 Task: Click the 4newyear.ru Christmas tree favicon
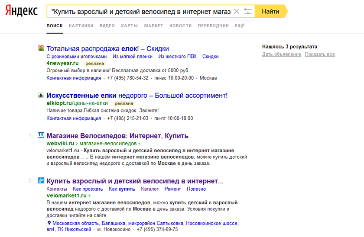[41, 48]
